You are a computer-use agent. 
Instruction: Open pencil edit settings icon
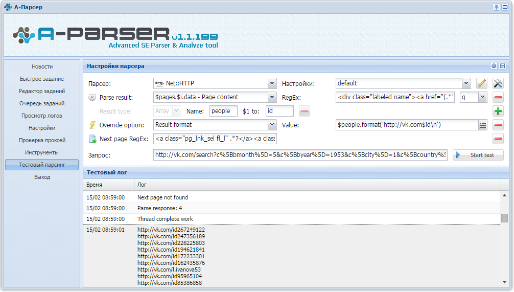[481, 83]
